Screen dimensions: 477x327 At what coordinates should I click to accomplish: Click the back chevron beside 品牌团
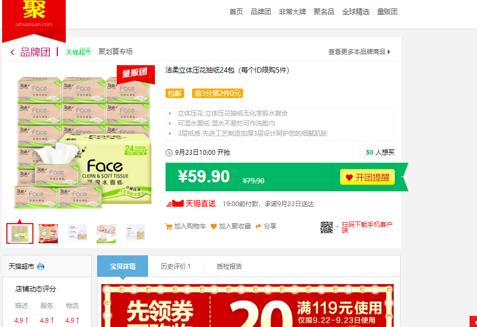point(13,52)
